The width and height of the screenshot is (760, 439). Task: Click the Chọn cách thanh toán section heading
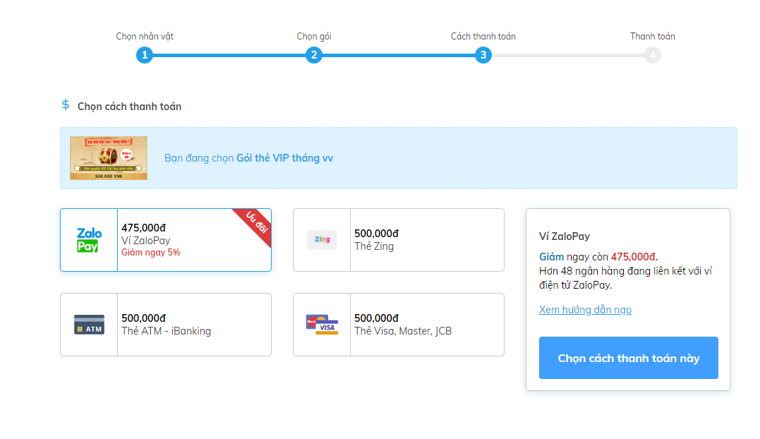pos(129,107)
